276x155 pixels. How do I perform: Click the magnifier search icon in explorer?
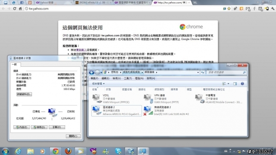(x=245, y=72)
